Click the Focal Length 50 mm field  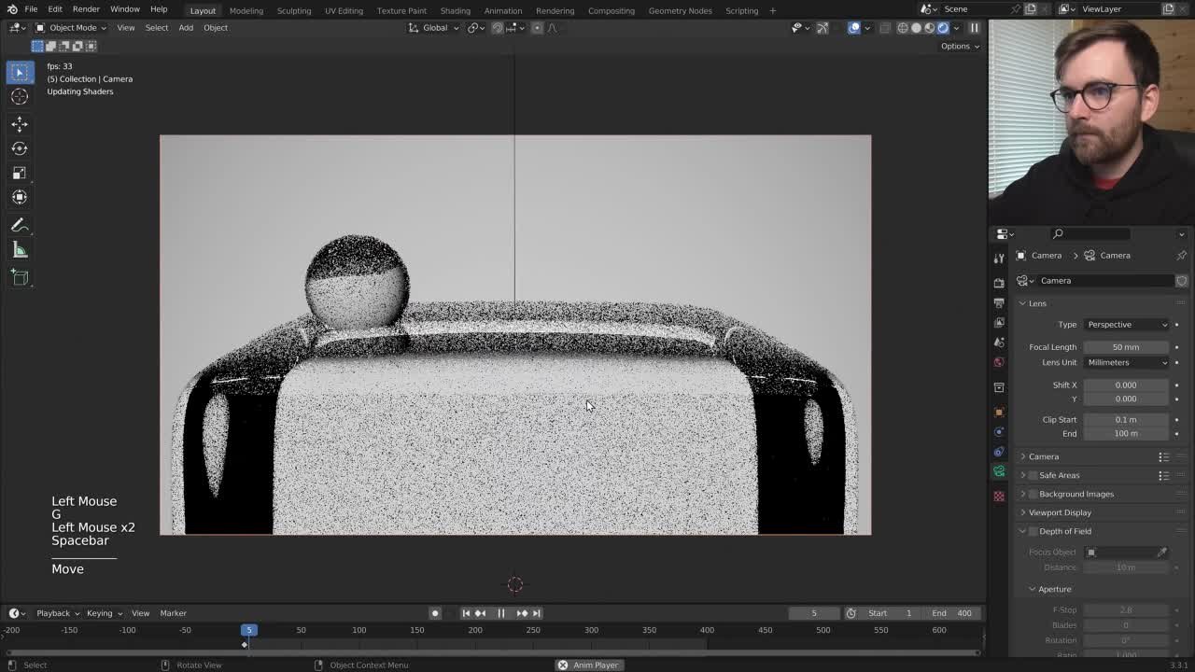(x=1125, y=347)
